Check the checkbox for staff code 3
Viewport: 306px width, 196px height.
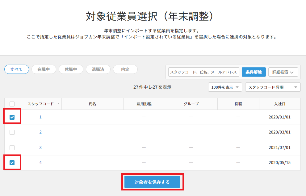pyautogui.click(x=12, y=148)
